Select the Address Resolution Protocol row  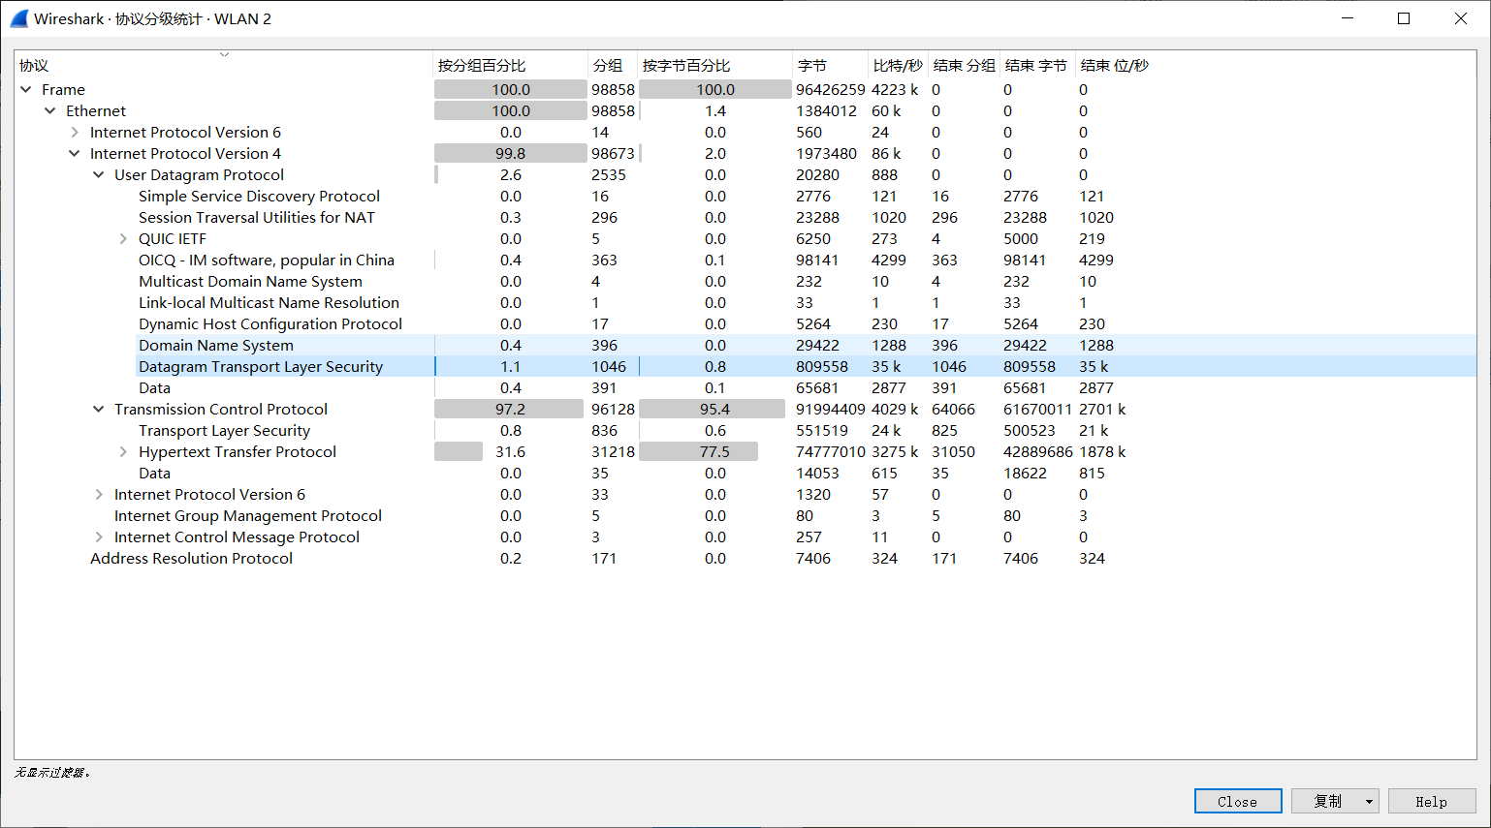191,559
